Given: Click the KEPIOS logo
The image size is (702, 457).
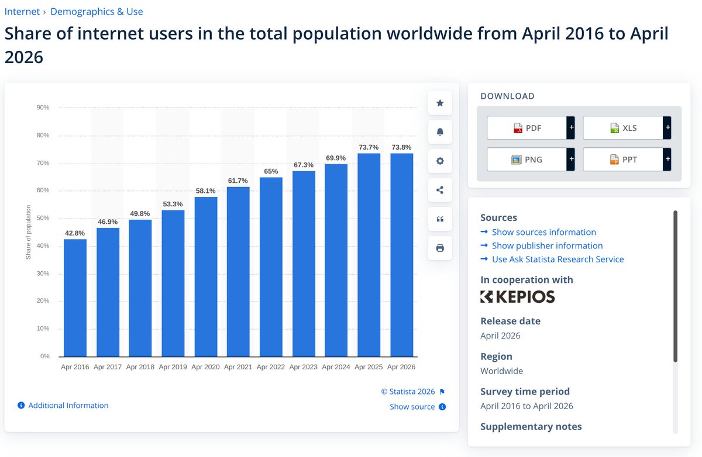Looking at the screenshot, I should point(517,297).
